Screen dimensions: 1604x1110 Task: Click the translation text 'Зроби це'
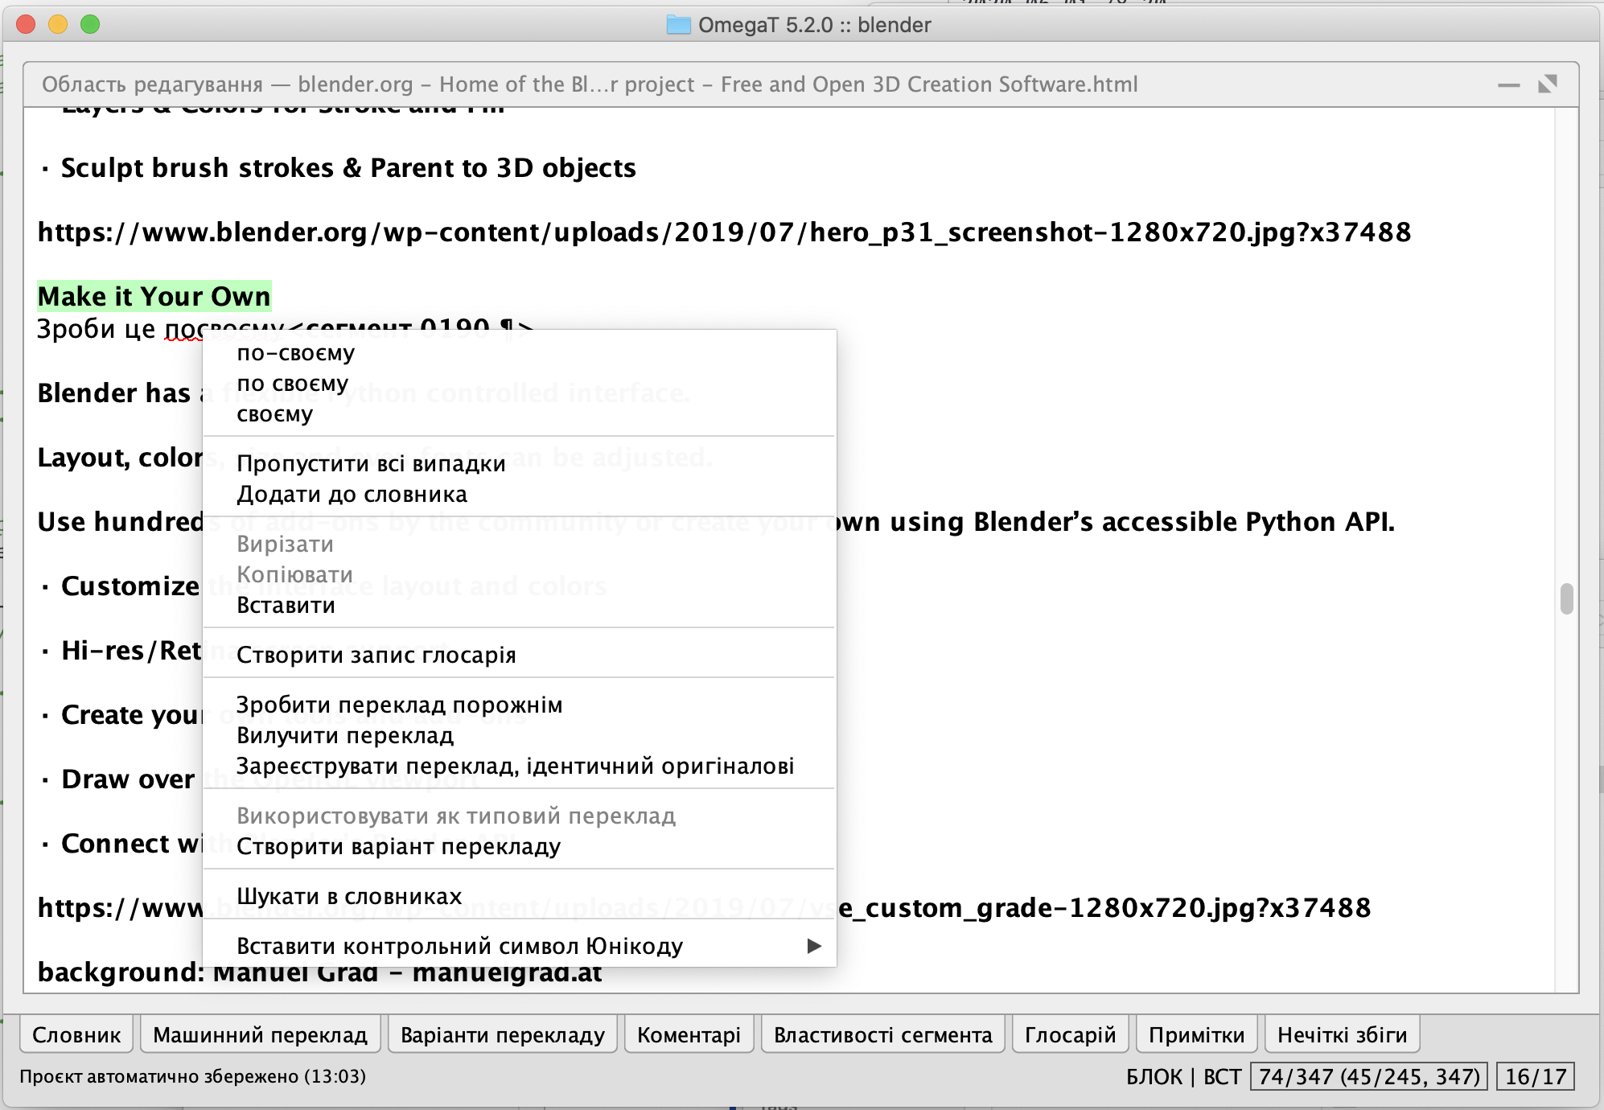tap(96, 328)
